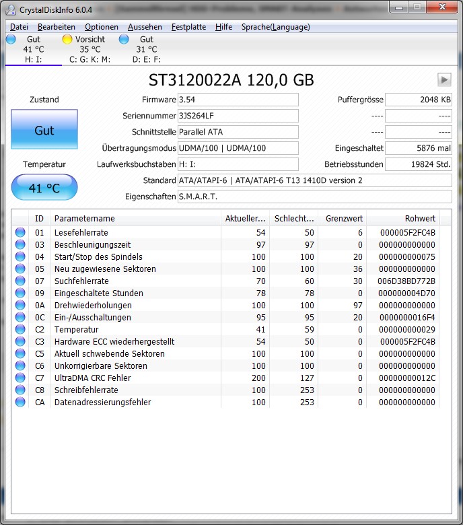Screen dimensions: 463x525
Task: Open the Festplatte menu
Action: click(188, 27)
